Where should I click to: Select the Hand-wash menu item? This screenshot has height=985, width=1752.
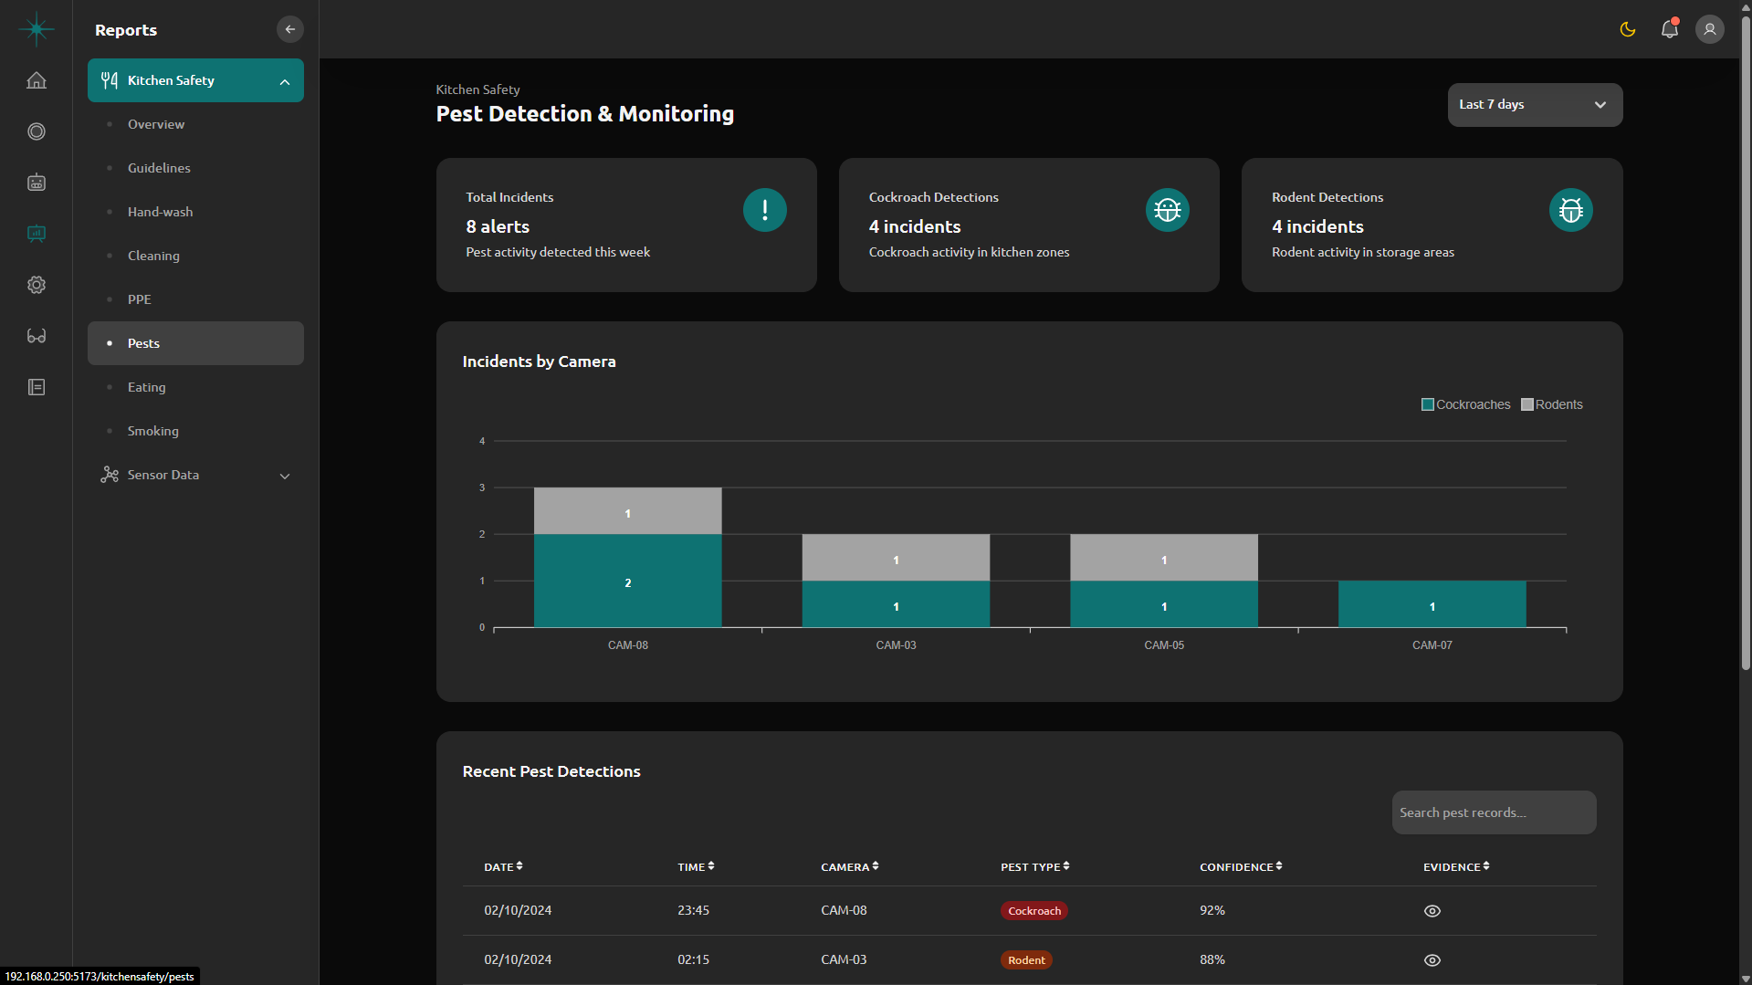pos(161,212)
